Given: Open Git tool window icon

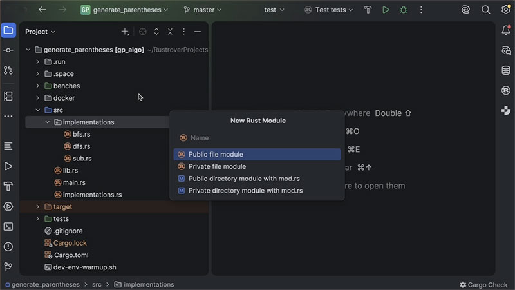Looking at the screenshot, I should (8, 266).
